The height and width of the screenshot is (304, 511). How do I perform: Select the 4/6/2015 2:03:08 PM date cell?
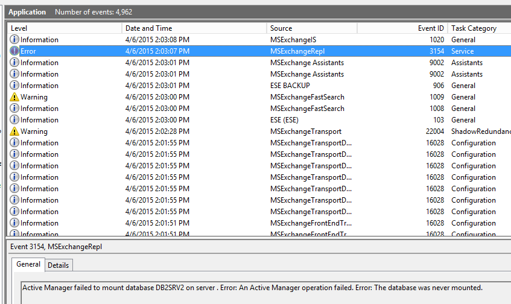[x=157, y=40]
